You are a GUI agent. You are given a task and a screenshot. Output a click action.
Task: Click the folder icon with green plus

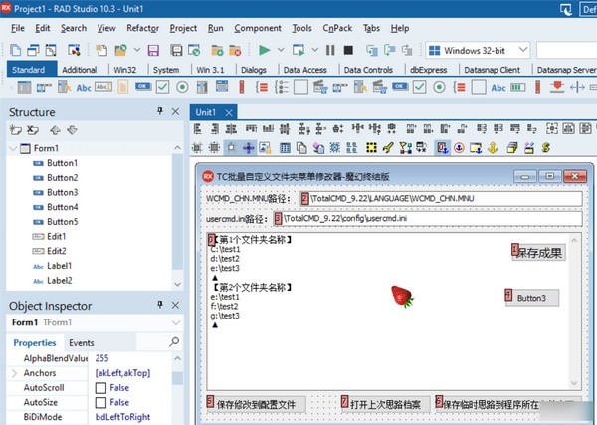[217, 50]
